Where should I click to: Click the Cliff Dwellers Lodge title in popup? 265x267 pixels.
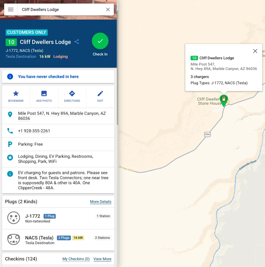(217, 58)
